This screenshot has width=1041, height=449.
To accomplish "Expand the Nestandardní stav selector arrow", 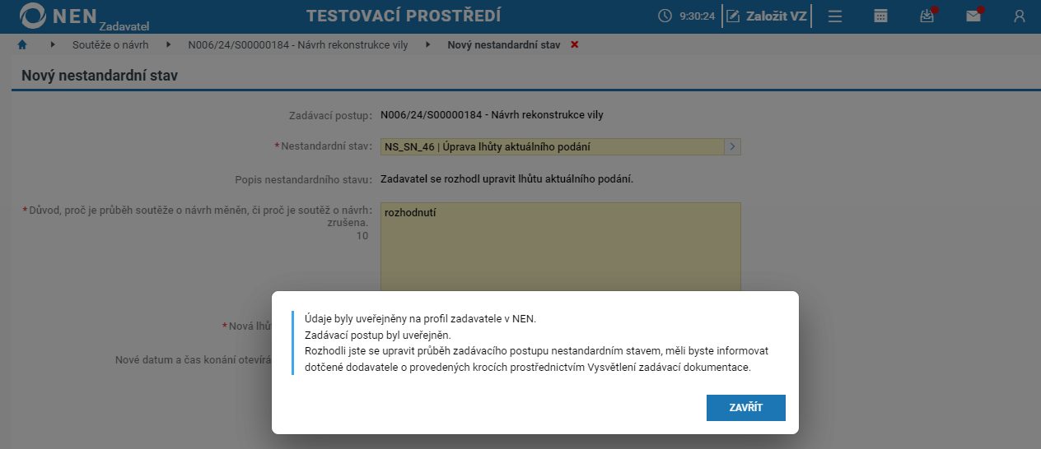I will click(x=732, y=146).
